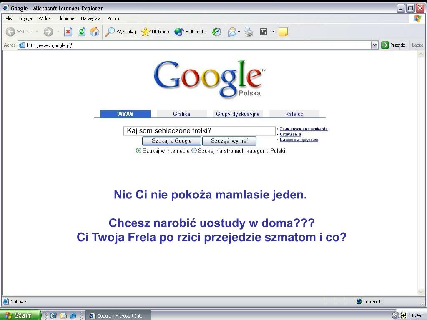
Task: Open the Forward button history dropdown arrow
Action: coord(58,32)
